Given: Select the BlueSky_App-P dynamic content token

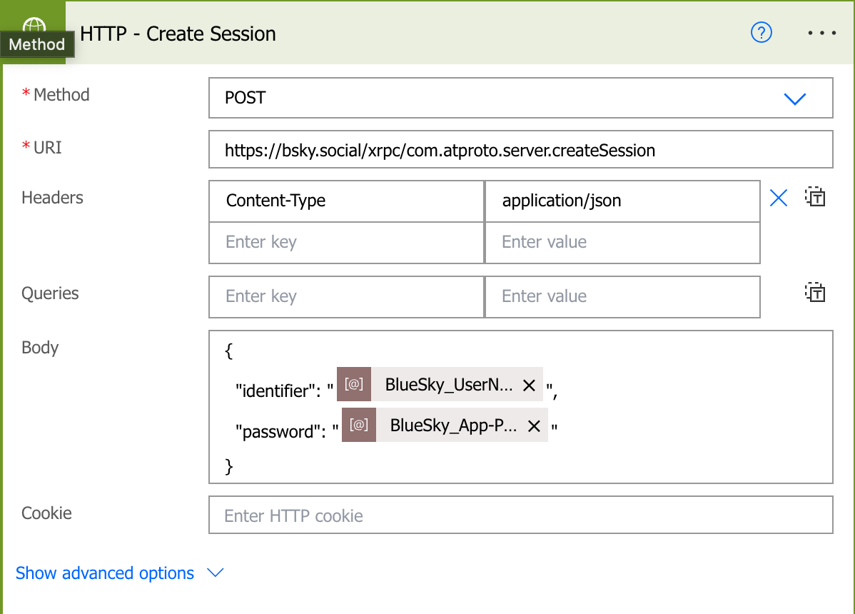Looking at the screenshot, I should pyautogui.click(x=453, y=426).
